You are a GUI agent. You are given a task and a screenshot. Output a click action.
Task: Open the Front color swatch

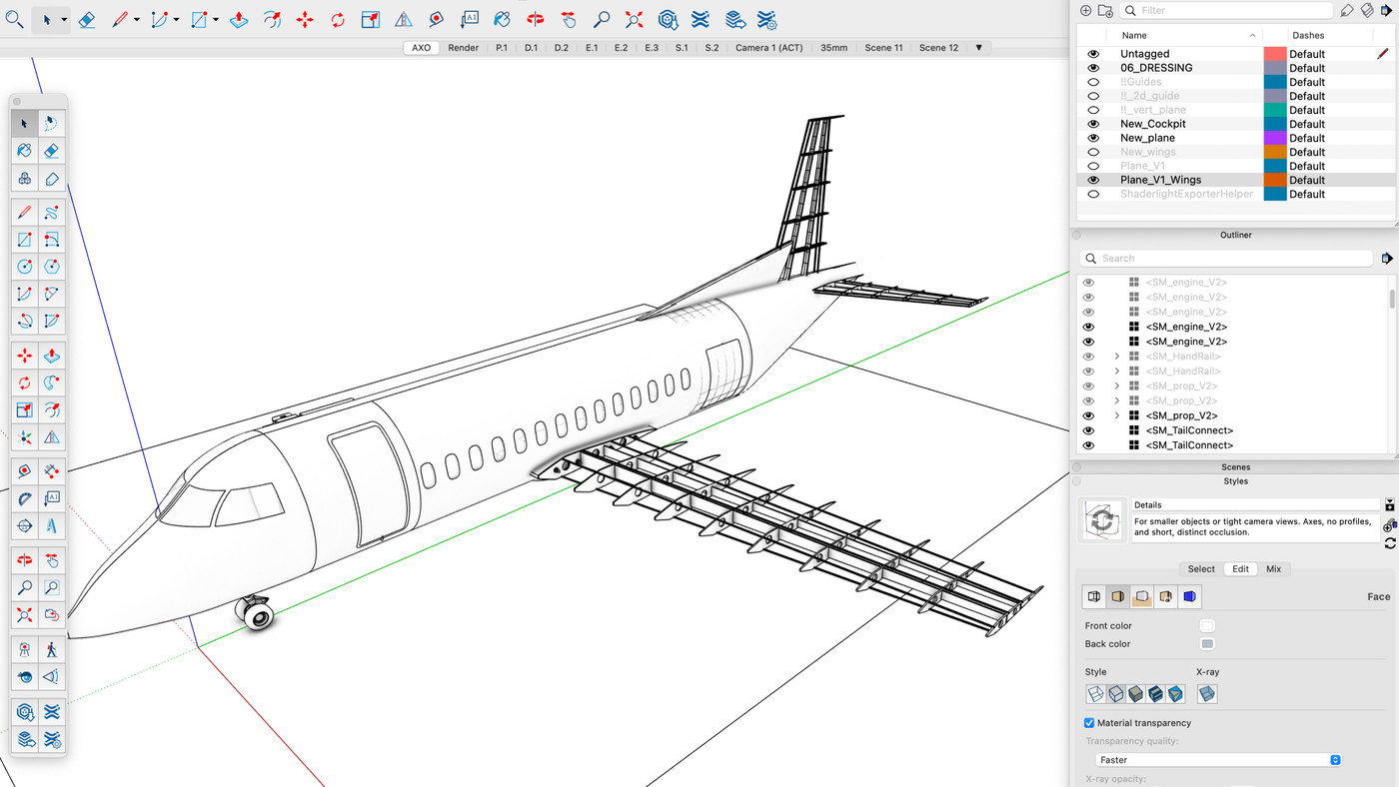[x=1207, y=626]
